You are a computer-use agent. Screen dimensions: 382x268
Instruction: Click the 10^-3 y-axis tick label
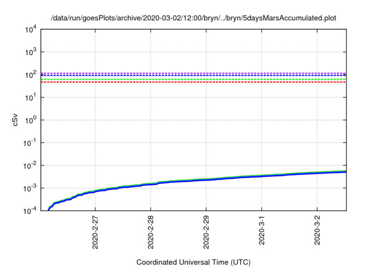pos(30,188)
